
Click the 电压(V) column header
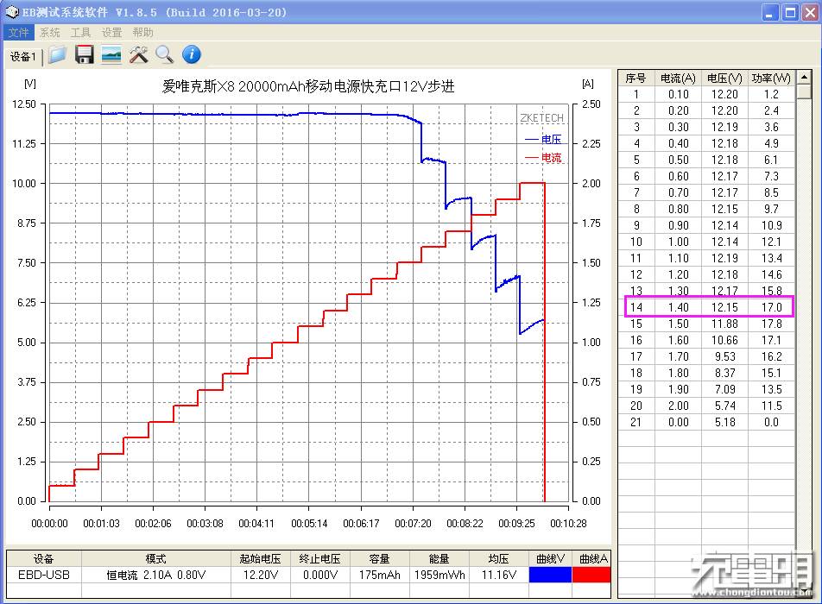pos(724,78)
